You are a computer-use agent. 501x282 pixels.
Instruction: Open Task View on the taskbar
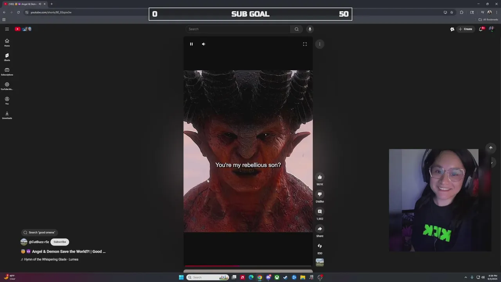tap(234, 277)
